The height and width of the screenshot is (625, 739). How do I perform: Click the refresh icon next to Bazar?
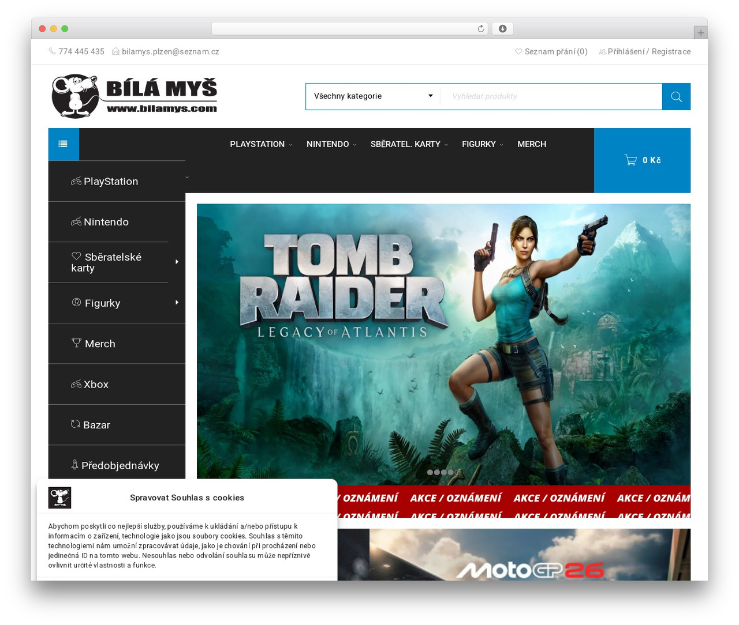[76, 424]
